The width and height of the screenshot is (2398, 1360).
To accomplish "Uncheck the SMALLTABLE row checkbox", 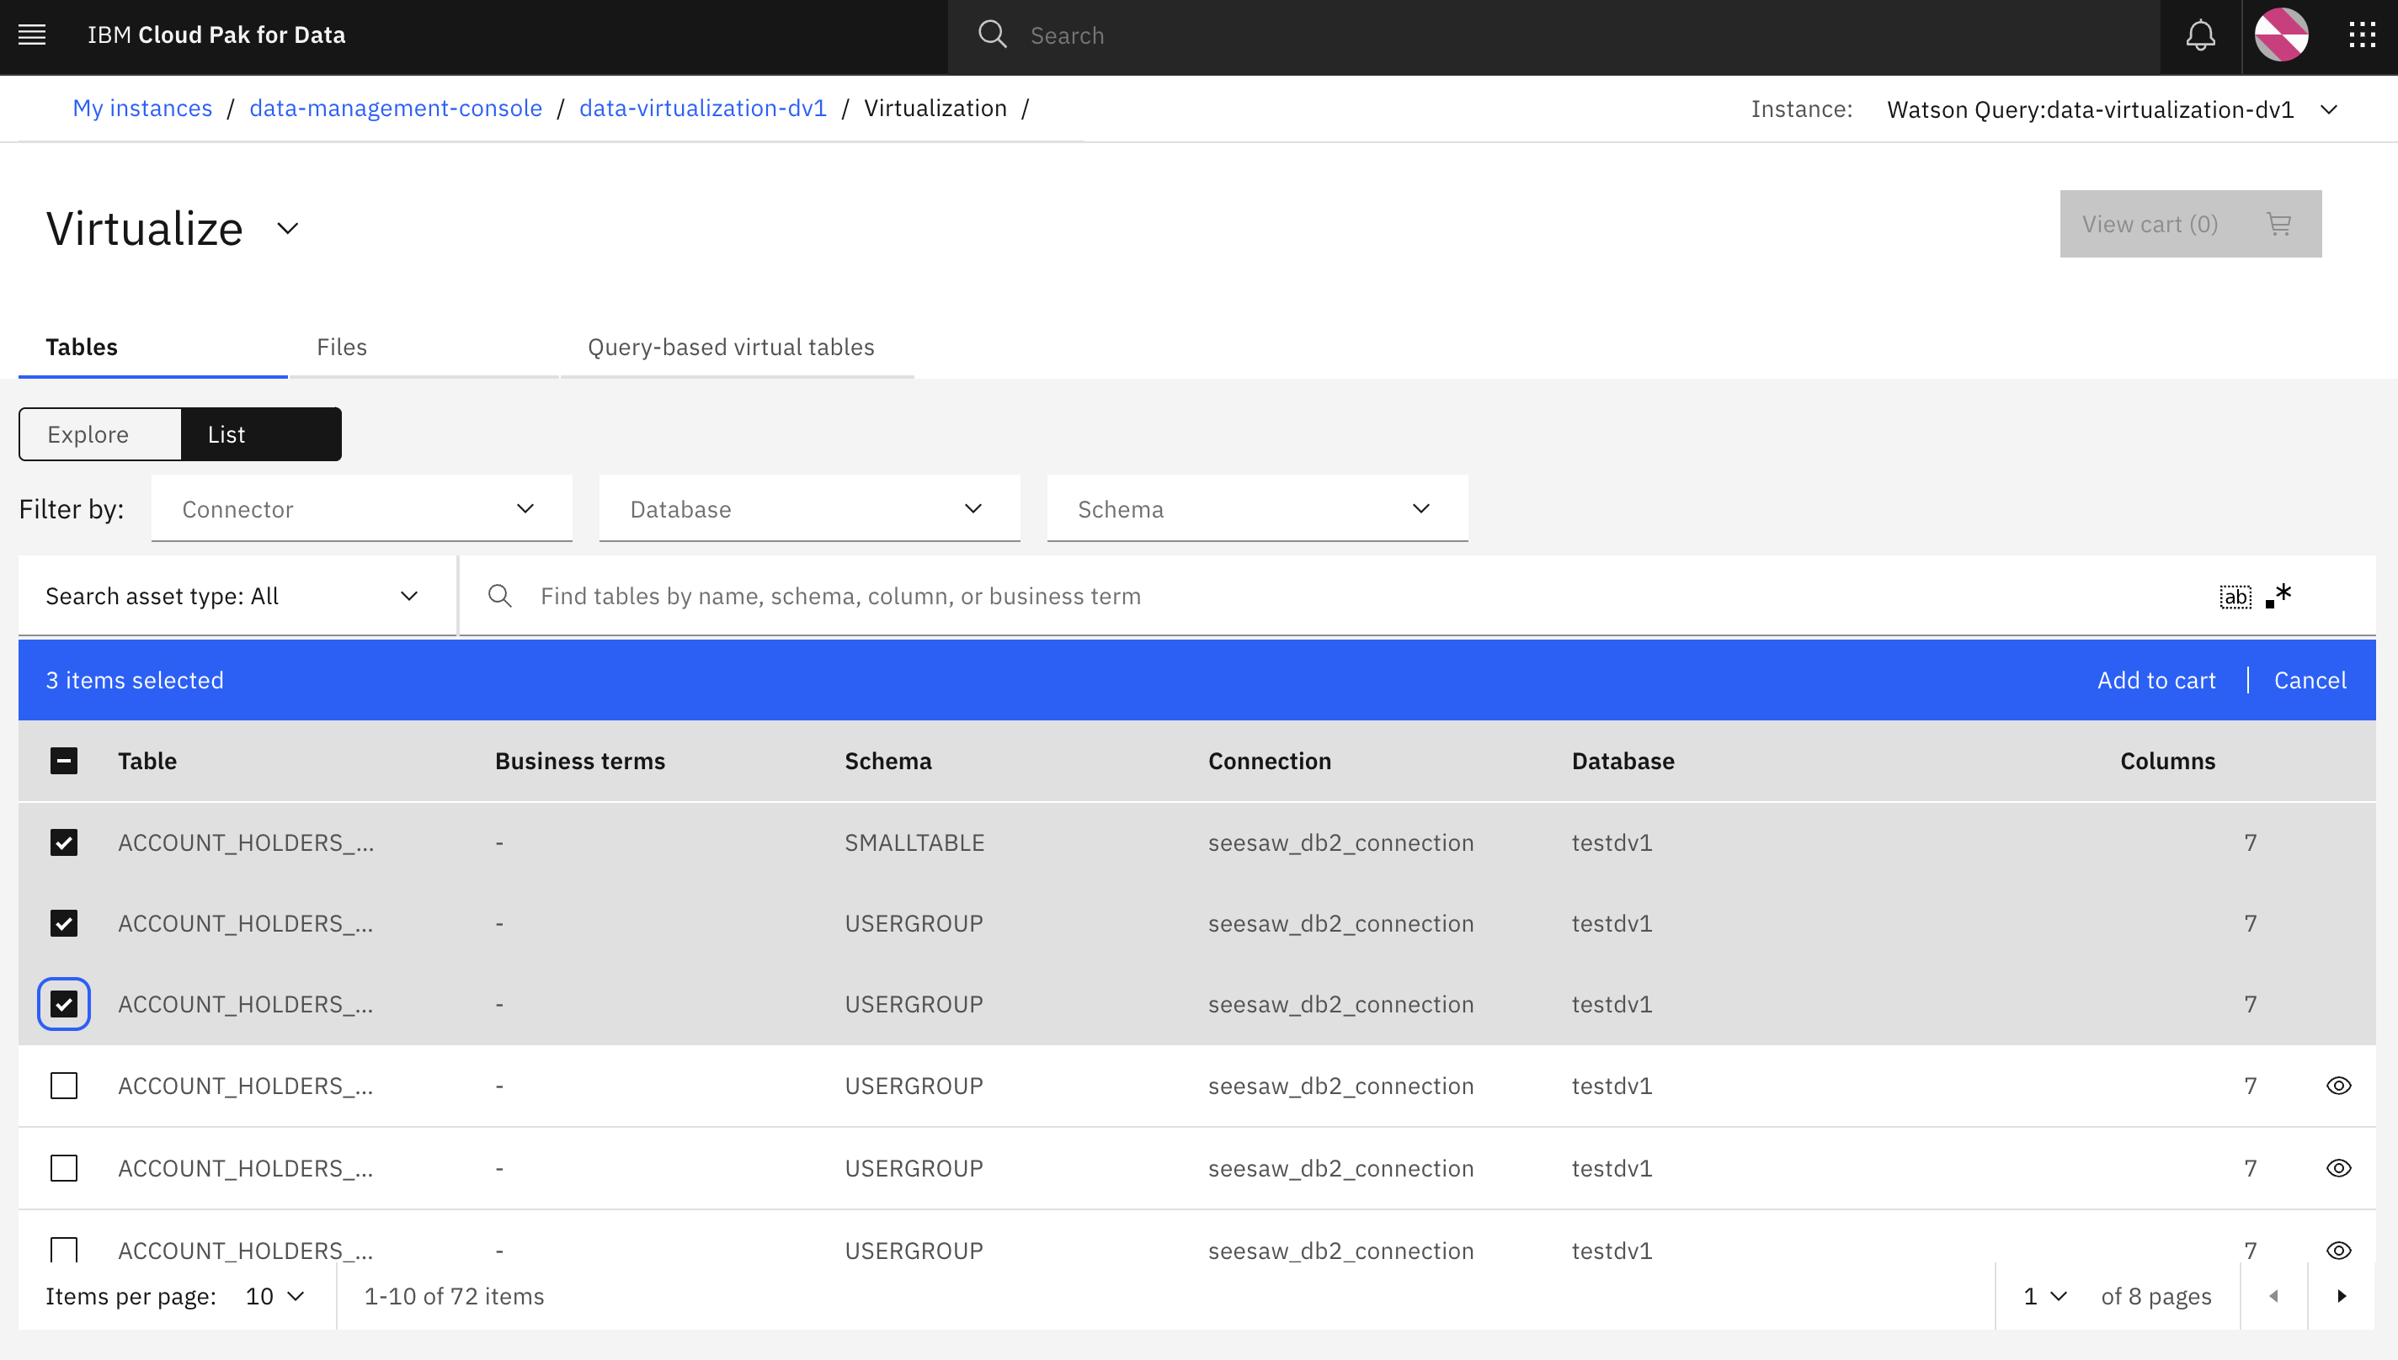I will (x=63, y=842).
